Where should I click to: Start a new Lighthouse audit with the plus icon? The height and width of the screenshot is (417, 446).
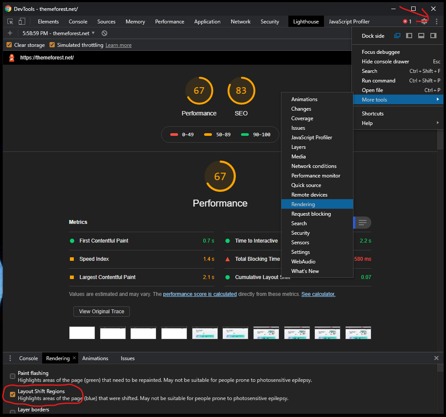pyautogui.click(x=10, y=33)
